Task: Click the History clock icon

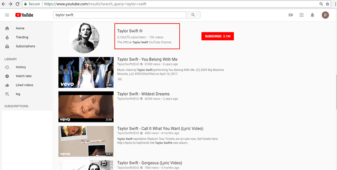Action: [x=7, y=67]
